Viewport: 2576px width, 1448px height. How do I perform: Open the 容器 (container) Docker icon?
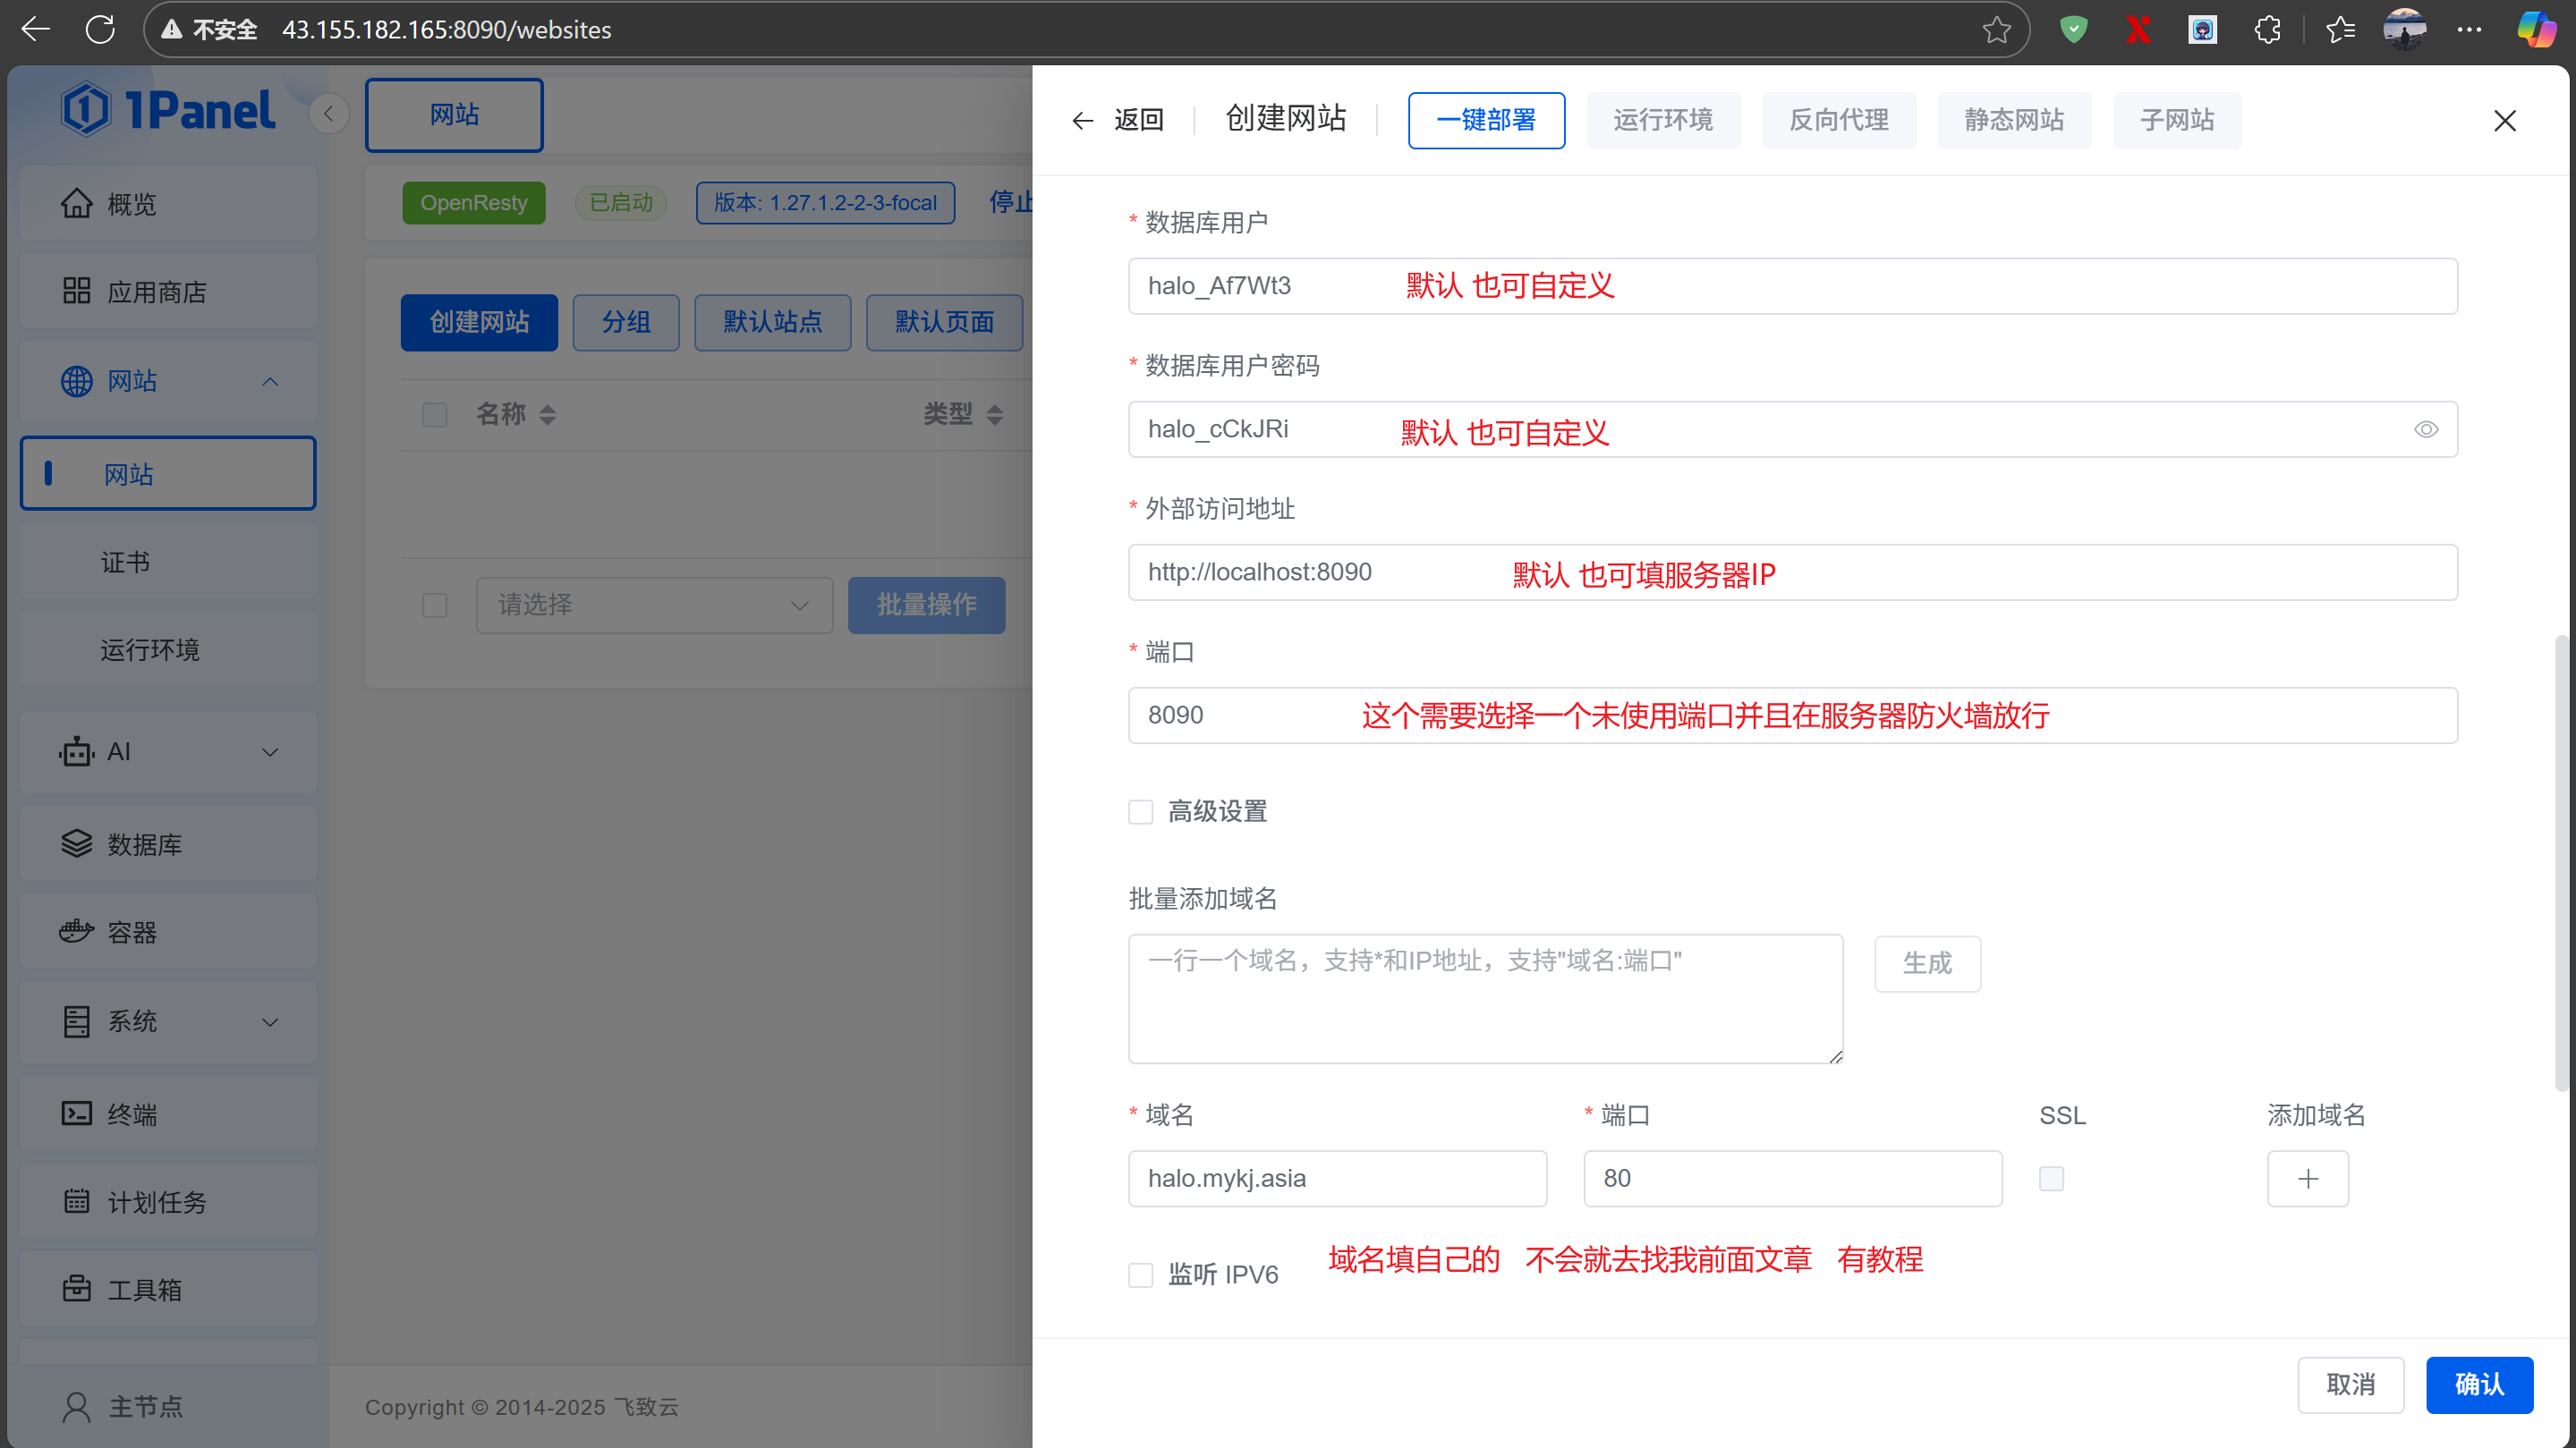point(76,931)
